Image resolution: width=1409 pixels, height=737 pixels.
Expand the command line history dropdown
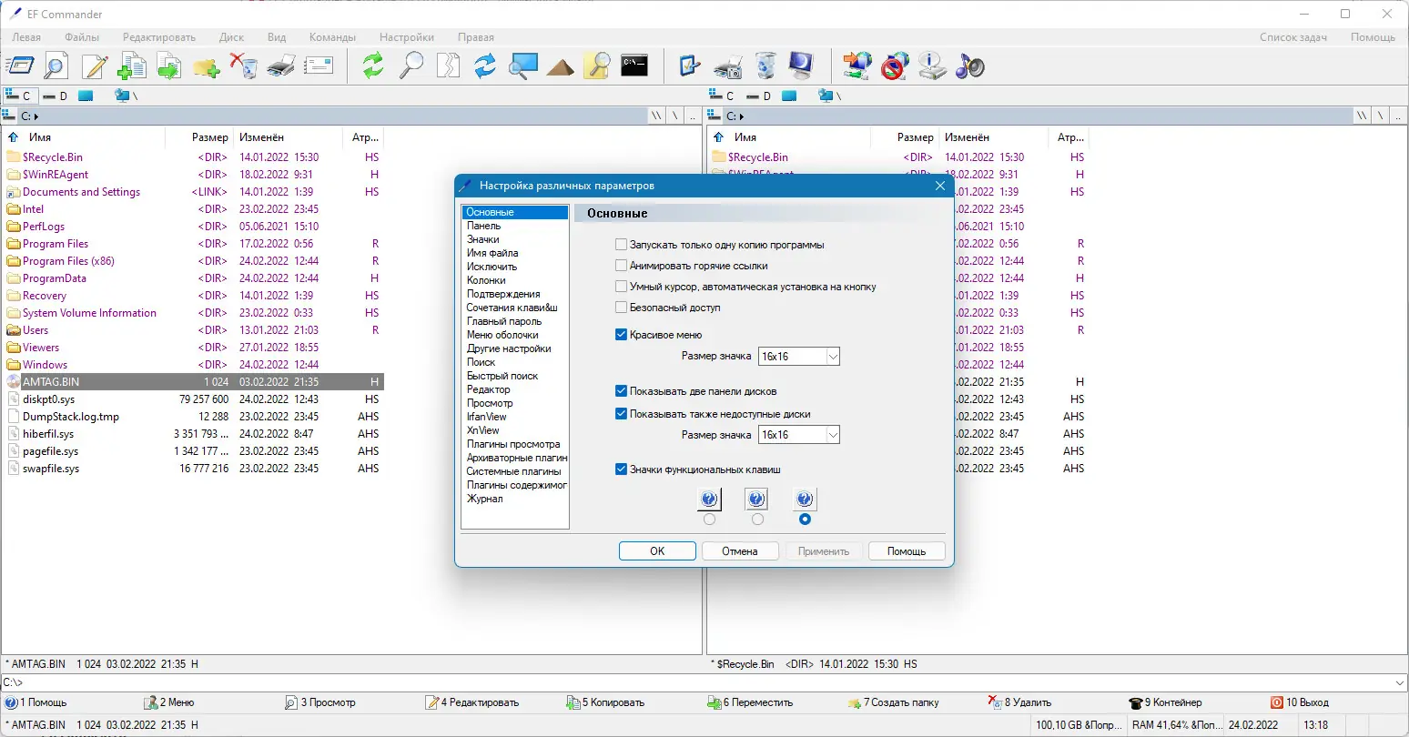1400,682
